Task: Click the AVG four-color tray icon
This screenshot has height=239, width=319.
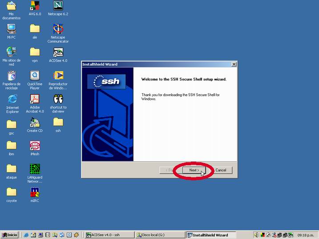Action: coord(262,235)
